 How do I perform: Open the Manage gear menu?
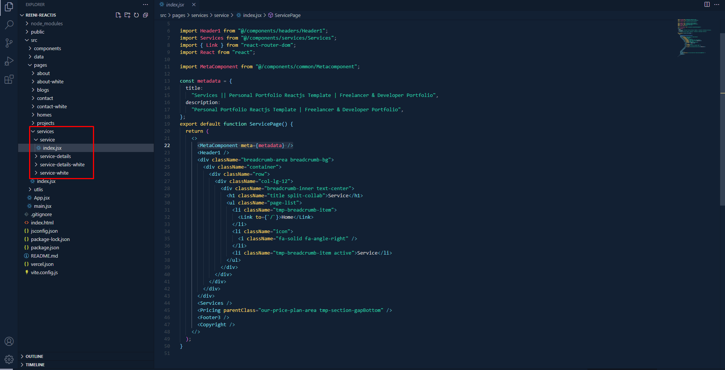point(9,359)
